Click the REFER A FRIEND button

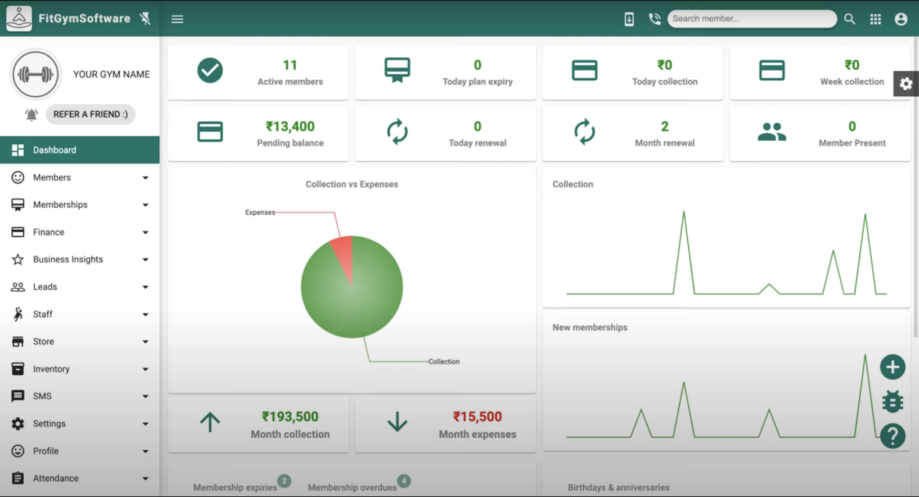90,114
